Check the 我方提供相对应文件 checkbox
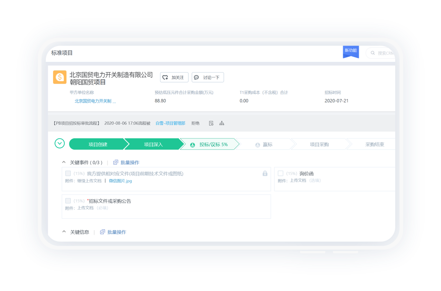 tap(68, 173)
